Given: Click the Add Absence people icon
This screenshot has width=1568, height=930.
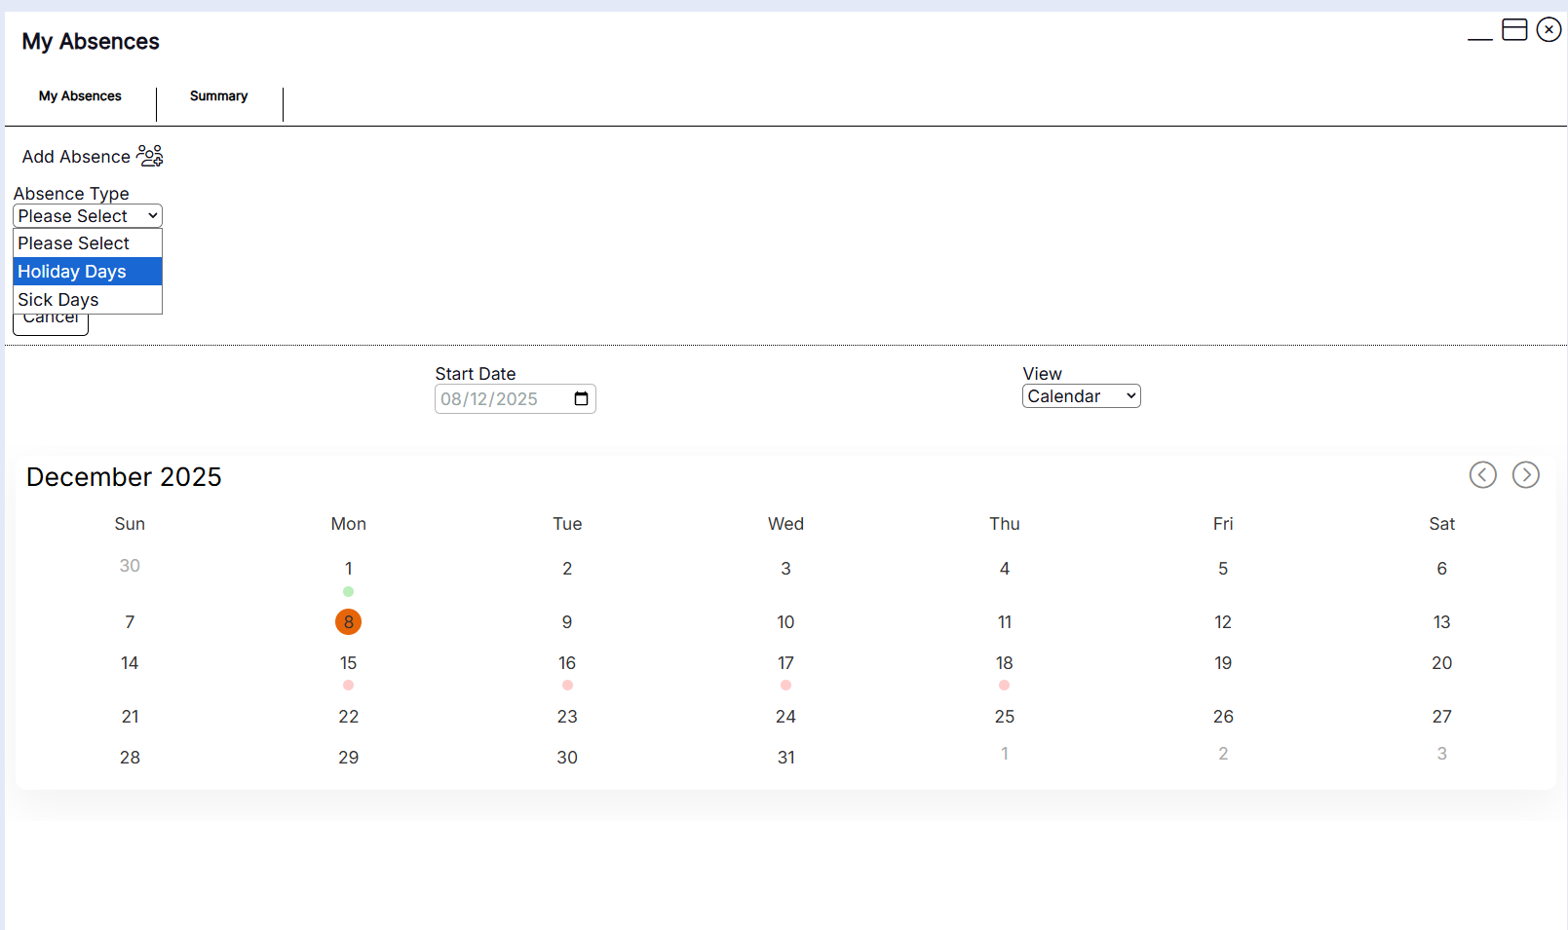Looking at the screenshot, I should [149, 156].
